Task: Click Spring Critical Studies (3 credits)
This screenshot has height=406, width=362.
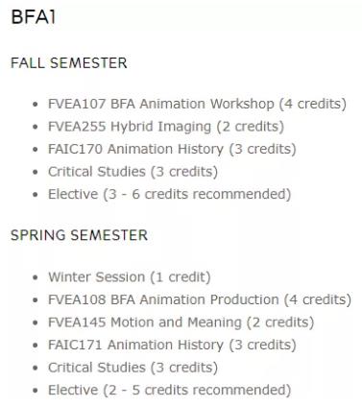Action: [133, 368]
